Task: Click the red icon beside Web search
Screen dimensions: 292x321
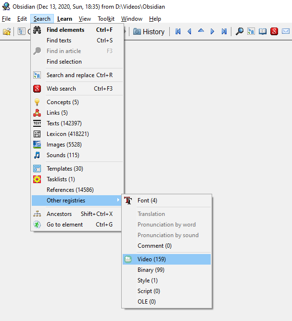Action: point(37,89)
